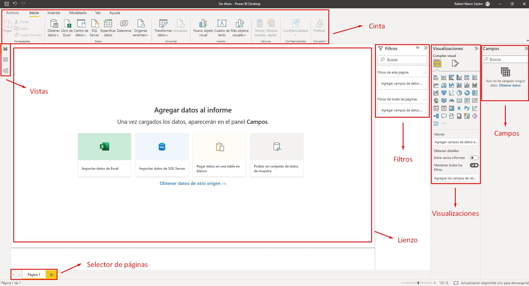Click the Libro de Excel icon

pyautogui.click(x=67, y=24)
